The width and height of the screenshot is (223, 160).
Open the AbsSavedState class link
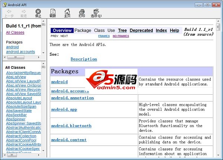(x=19, y=111)
